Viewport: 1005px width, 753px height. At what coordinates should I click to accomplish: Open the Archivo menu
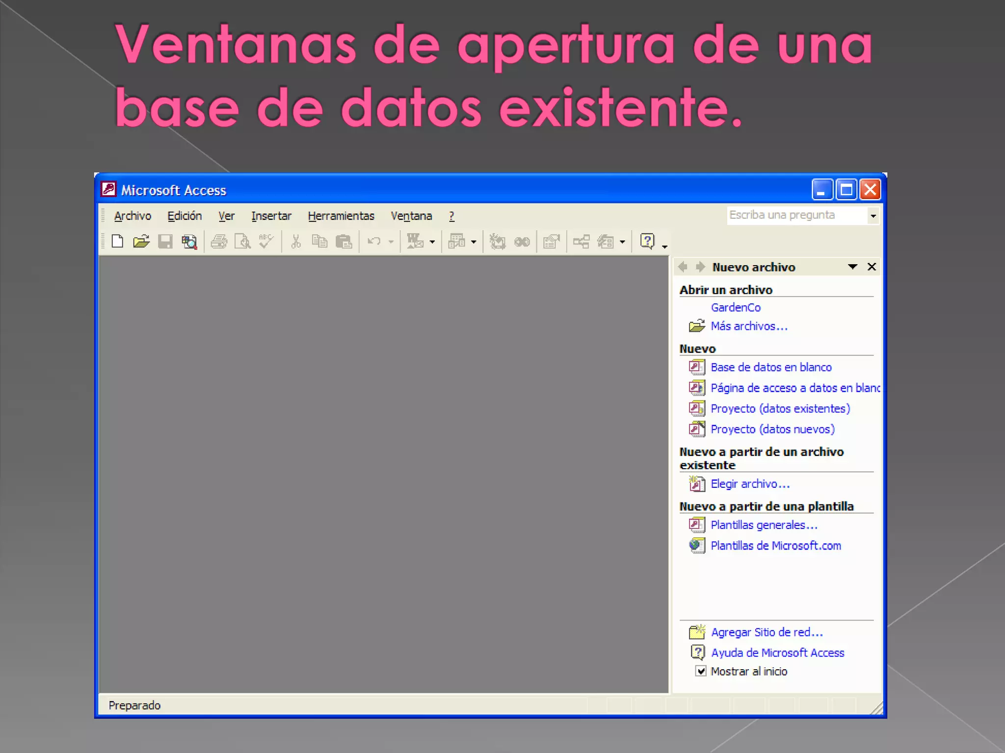132,216
